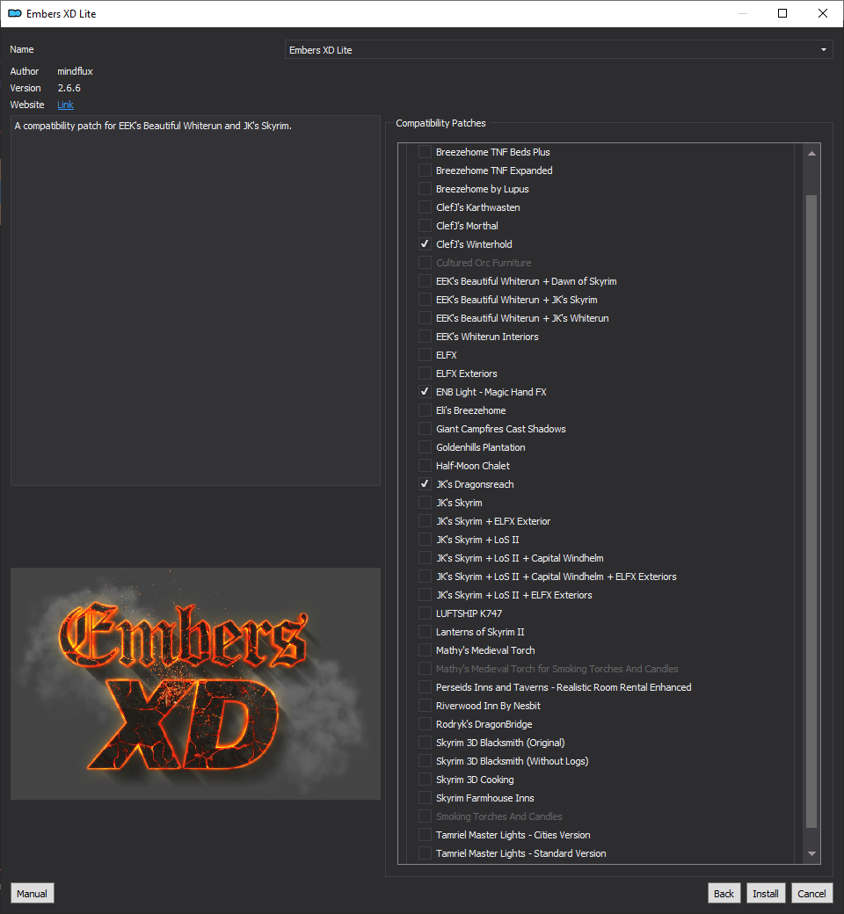The image size is (844, 914).
Task: Check LUFTSHIP K747 patch
Action: 426,613
